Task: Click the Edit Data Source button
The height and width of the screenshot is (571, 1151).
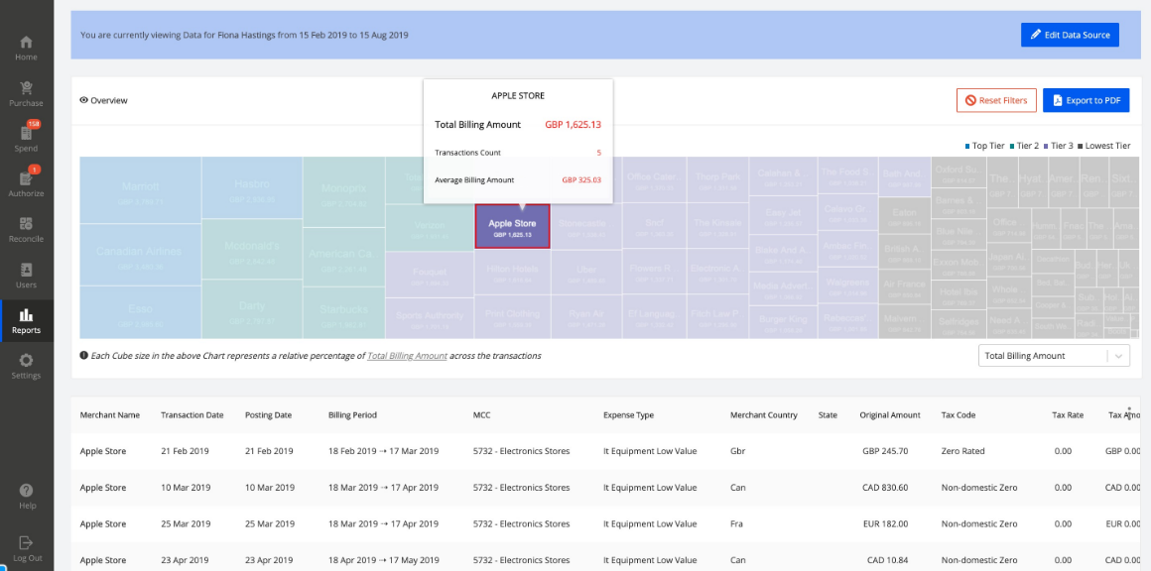Action: [x=1070, y=35]
